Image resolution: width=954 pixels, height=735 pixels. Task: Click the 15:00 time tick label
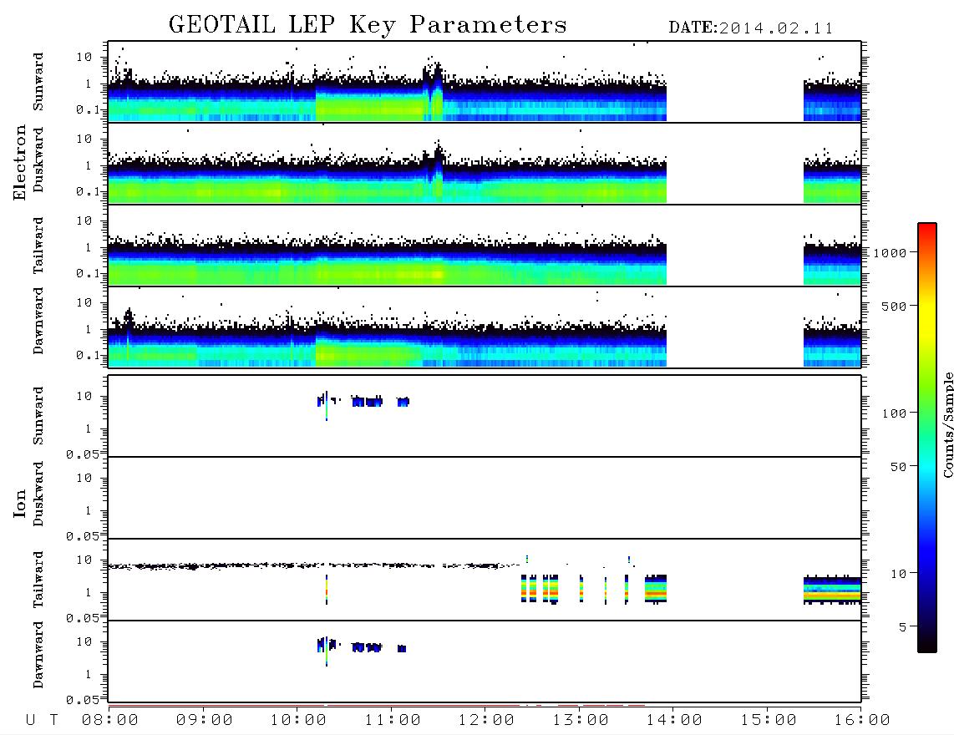(769, 721)
